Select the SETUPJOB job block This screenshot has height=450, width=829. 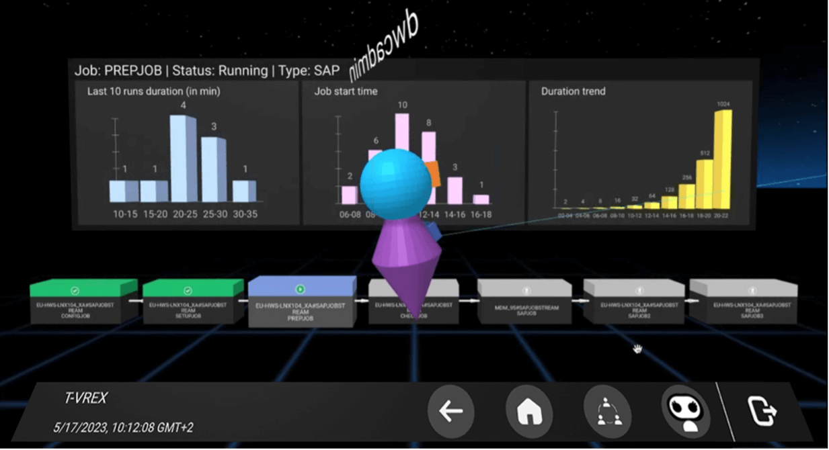coord(188,308)
